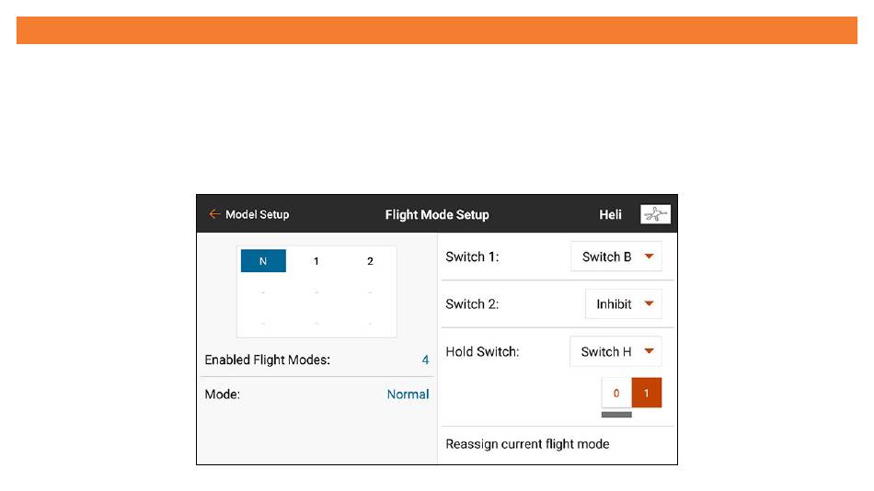This screenshot has height=491, width=874.
Task: Tap Reassign current flight mode
Action: (x=527, y=444)
